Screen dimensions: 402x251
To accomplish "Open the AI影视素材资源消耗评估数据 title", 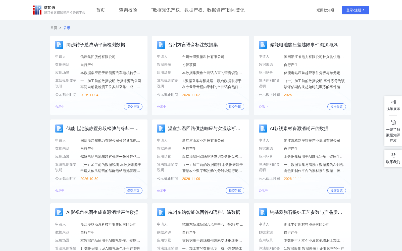I will [299, 129].
